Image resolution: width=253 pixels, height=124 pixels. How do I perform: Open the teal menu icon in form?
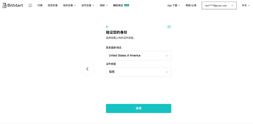click(169, 27)
